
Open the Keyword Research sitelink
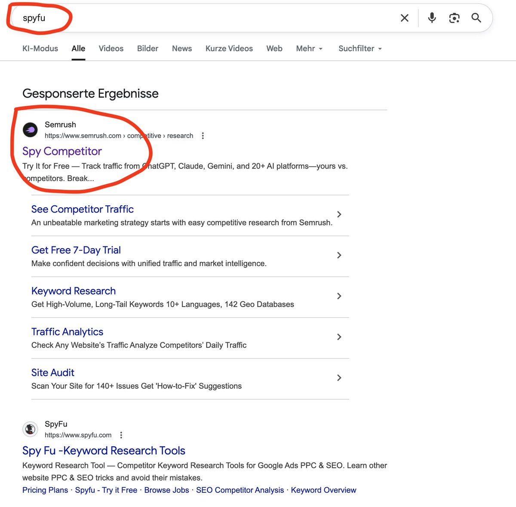(74, 291)
